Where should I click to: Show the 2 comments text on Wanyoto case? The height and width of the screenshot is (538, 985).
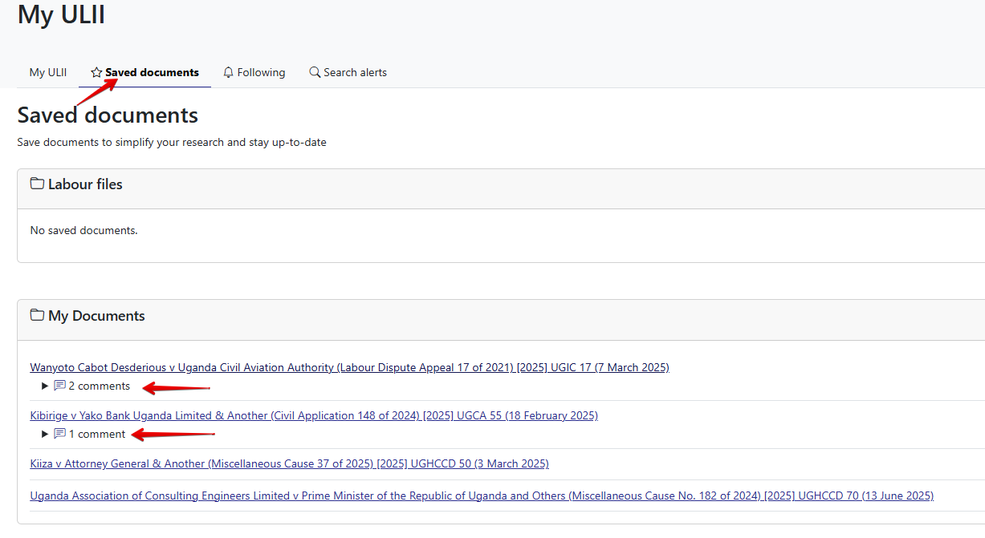tap(99, 386)
